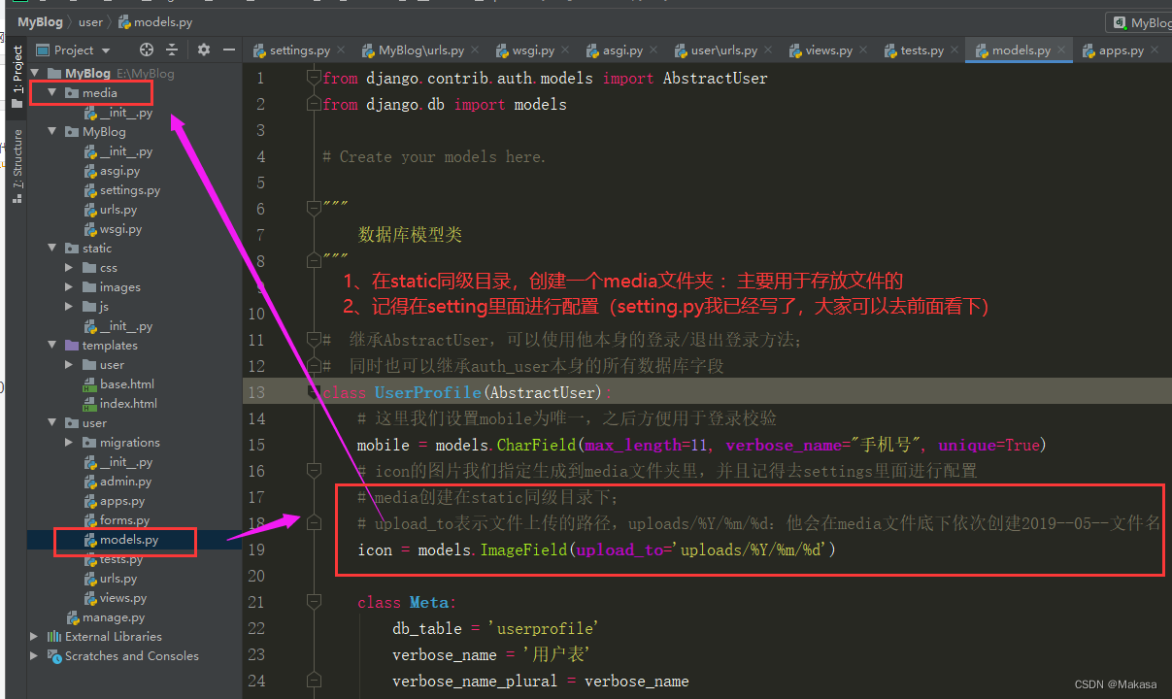
Task: Expand the migrations folder
Action: 69,443
